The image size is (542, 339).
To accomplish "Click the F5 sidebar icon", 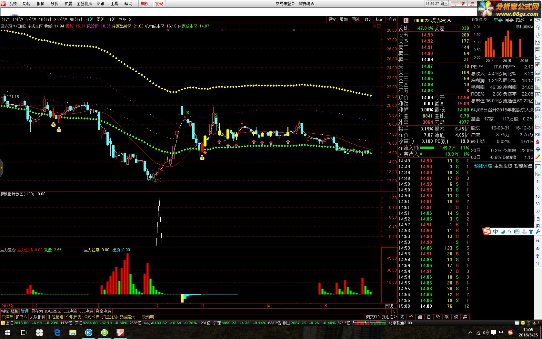I will click(538, 167).
